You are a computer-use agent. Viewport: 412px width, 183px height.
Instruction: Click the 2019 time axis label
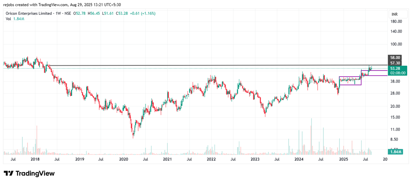coord(80,159)
